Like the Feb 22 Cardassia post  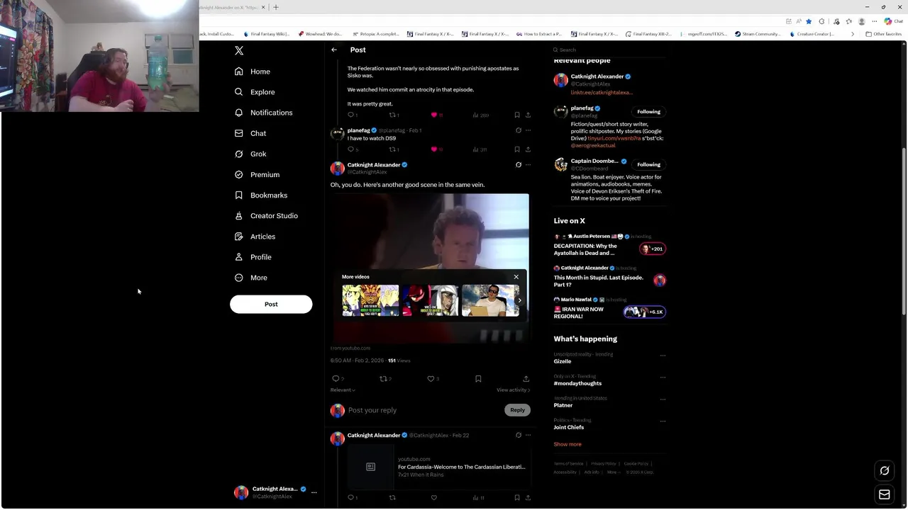pyautogui.click(x=434, y=498)
